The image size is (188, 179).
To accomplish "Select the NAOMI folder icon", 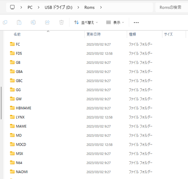I will 12,171.
